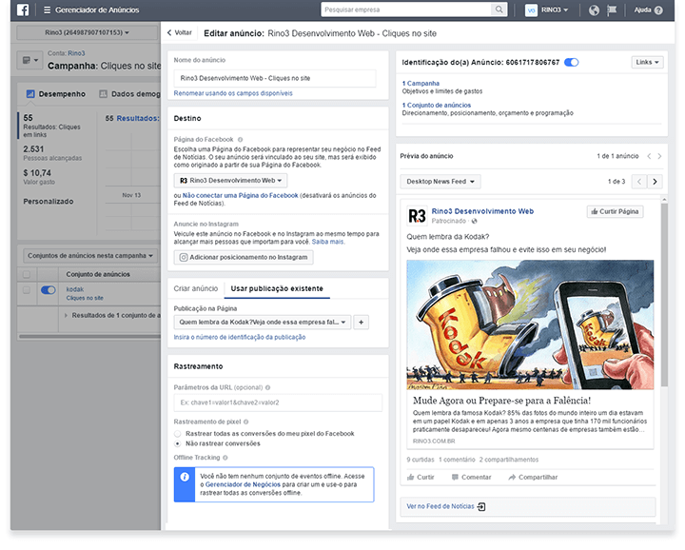Click the Parâmetros da URL input field
Viewport: 685px width, 550px height.
coord(278,403)
